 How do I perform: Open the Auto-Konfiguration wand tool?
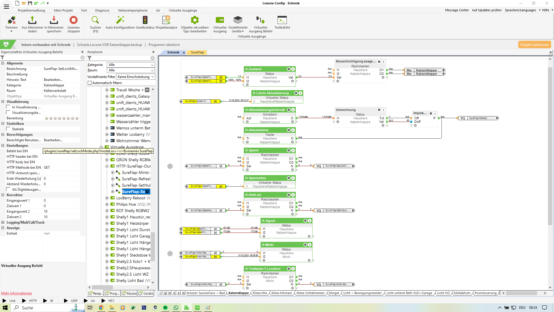tap(120, 20)
